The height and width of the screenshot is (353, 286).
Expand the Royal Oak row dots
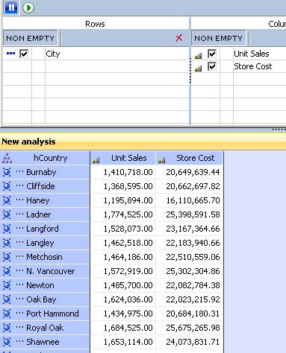coord(19,327)
